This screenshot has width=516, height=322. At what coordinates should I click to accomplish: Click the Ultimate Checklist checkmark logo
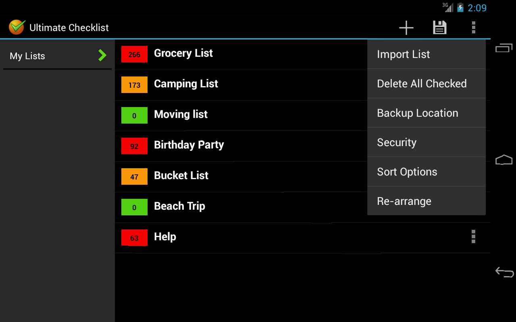(16, 27)
